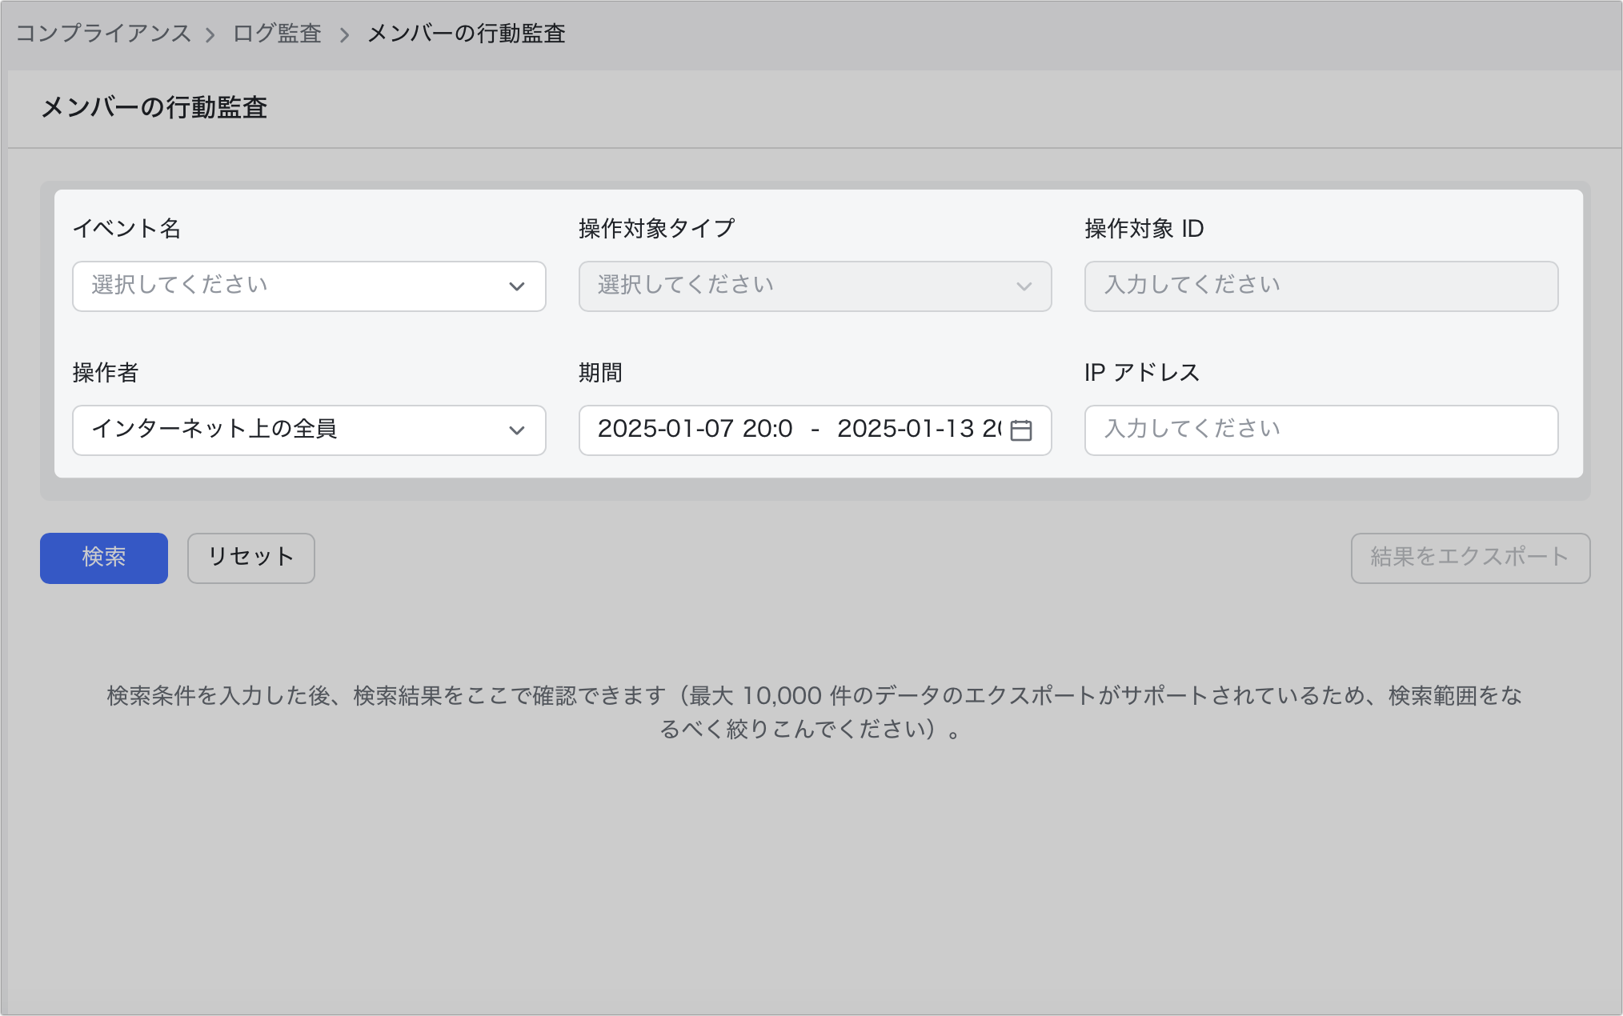Click the リセット button
1623x1016 pixels.
(x=250, y=558)
